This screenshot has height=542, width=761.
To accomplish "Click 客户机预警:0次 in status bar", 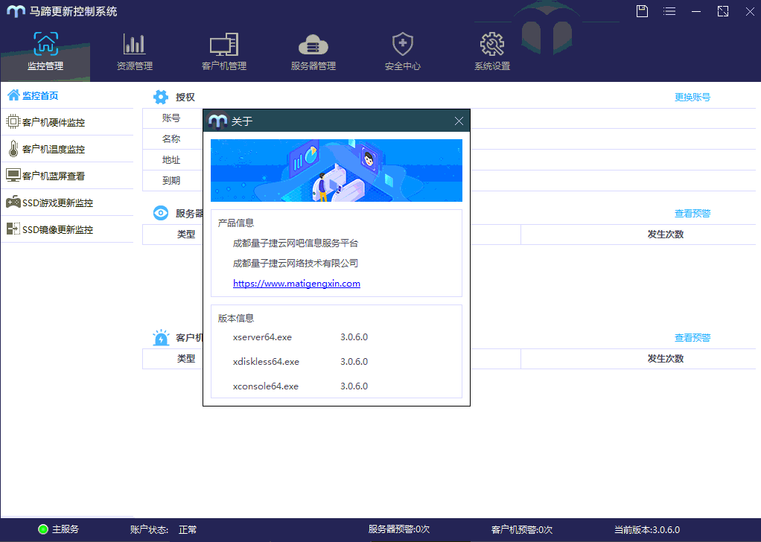I will tap(522, 529).
